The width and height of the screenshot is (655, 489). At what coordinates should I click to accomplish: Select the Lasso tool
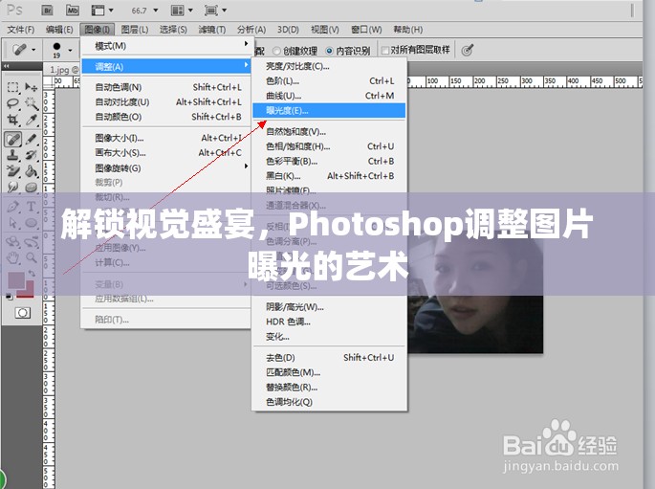pyautogui.click(x=13, y=103)
